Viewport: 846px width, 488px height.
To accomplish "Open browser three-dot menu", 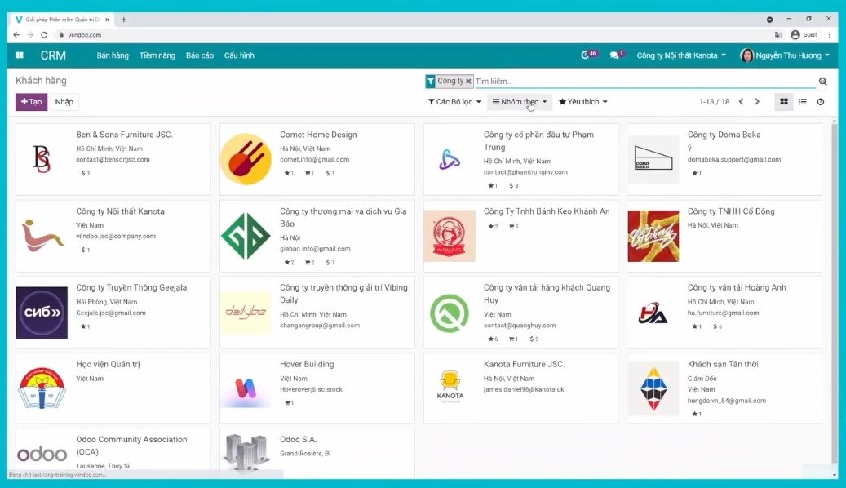I will (829, 34).
